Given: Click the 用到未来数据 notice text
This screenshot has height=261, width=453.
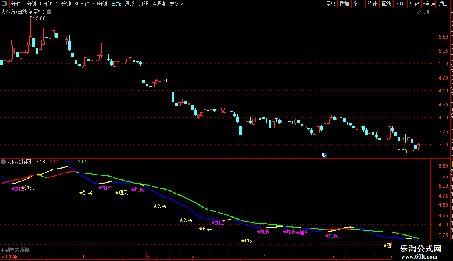Looking at the screenshot, I should [x=15, y=250].
